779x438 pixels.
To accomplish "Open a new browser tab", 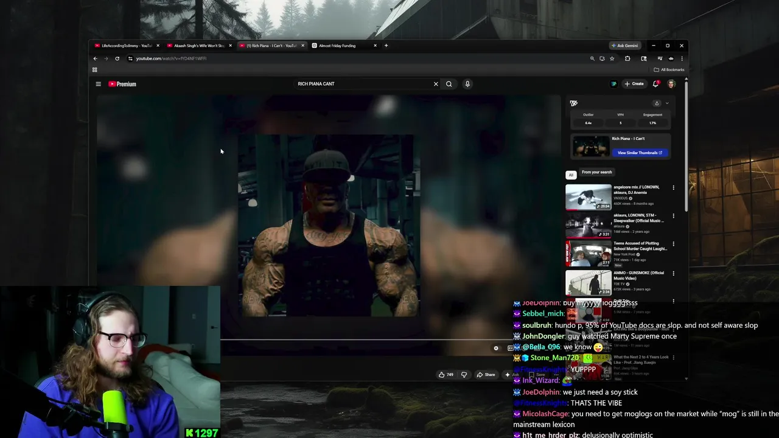I will (x=386, y=46).
